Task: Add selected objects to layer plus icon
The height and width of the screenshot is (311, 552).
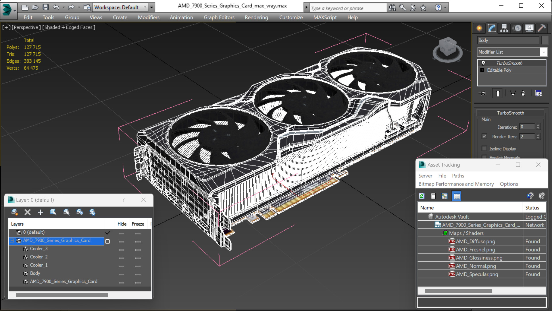Action: tap(40, 212)
